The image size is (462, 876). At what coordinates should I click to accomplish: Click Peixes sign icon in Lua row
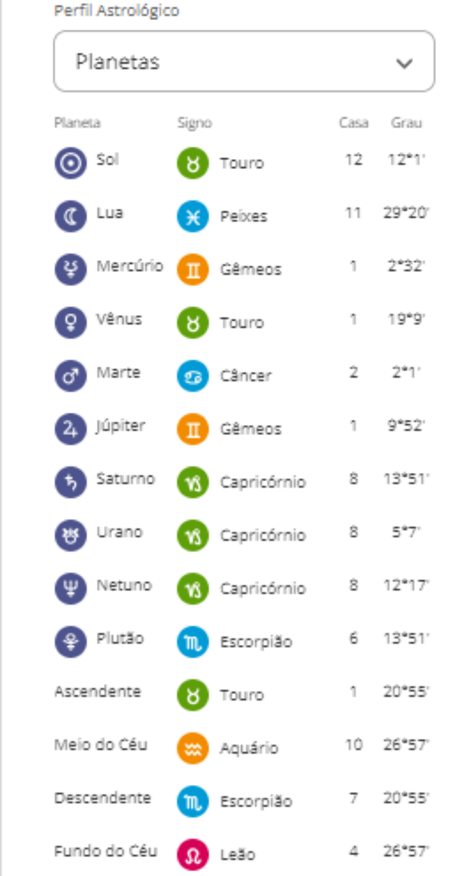[x=193, y=216]
